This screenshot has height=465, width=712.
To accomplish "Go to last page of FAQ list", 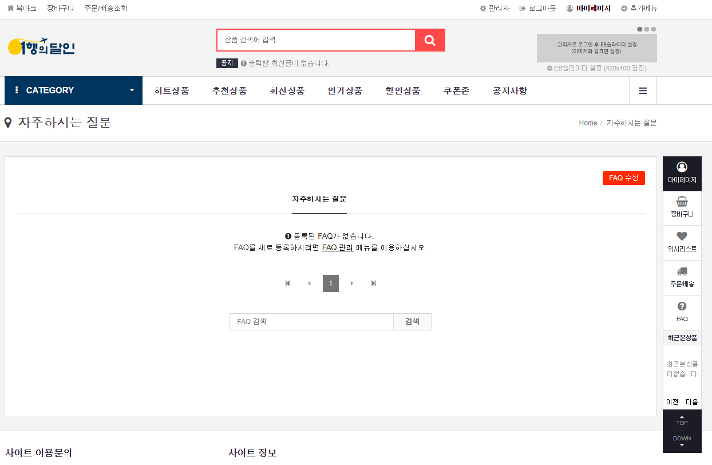I will coord(374,283).
